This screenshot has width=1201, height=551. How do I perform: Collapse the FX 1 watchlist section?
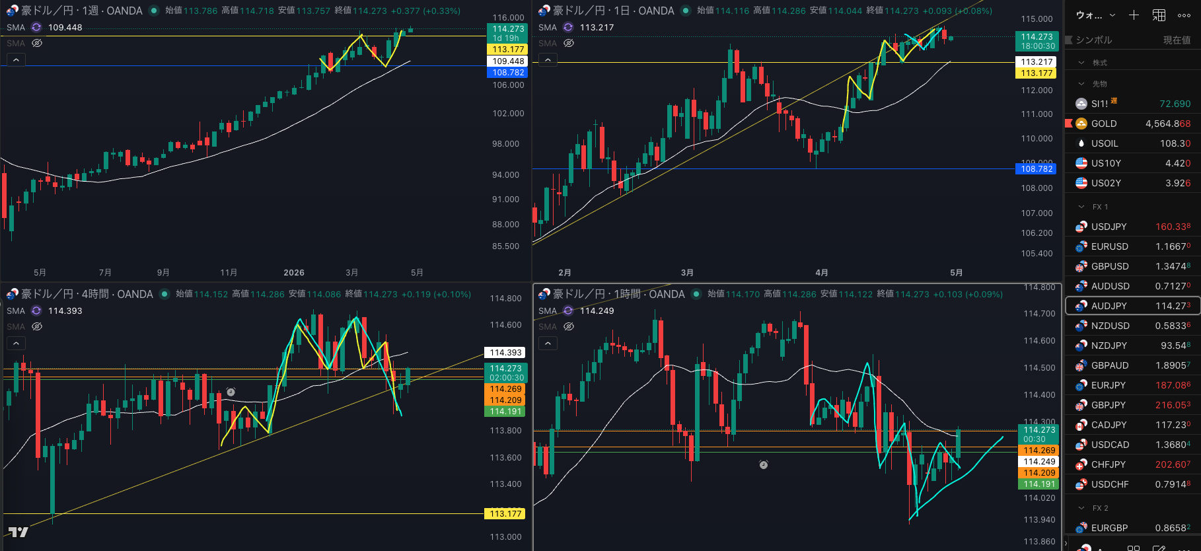tap(1081, 207)
